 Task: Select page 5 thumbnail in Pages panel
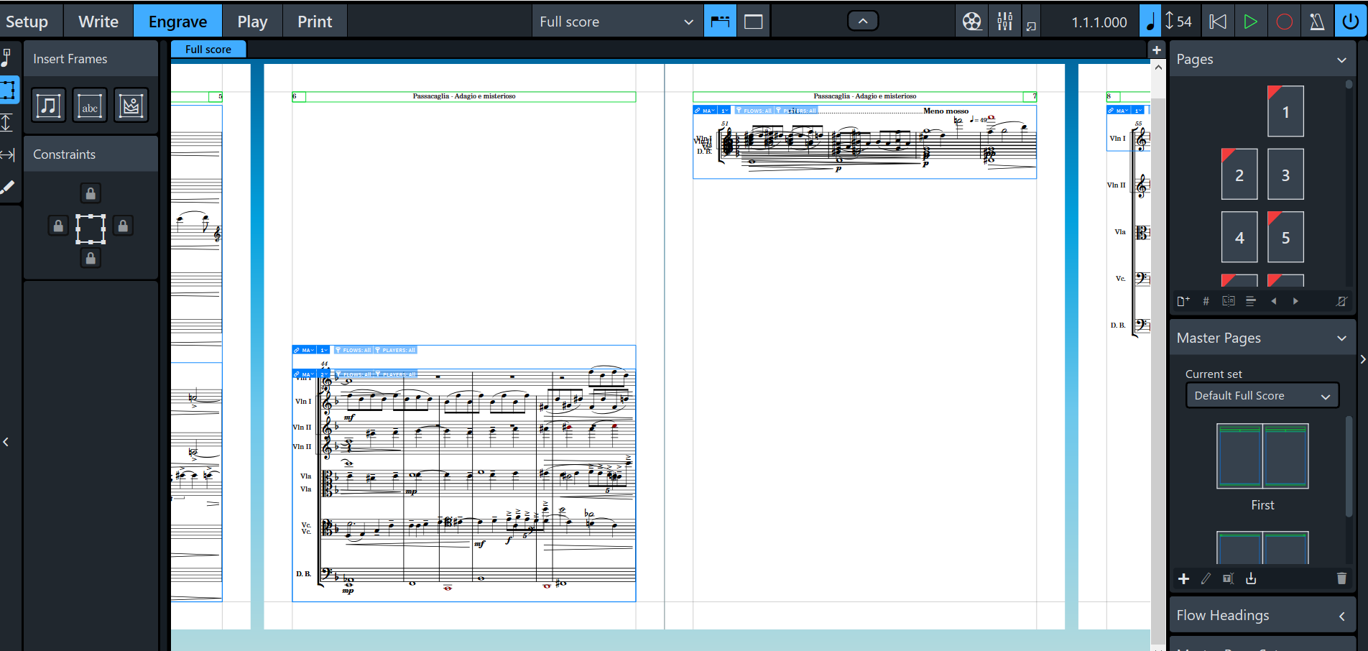click(x=1285, y=237)
